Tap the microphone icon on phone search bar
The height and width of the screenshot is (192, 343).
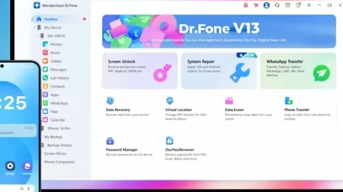(29, 189)
